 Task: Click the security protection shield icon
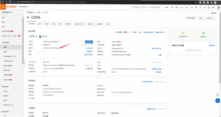click(x=183, y=33)
